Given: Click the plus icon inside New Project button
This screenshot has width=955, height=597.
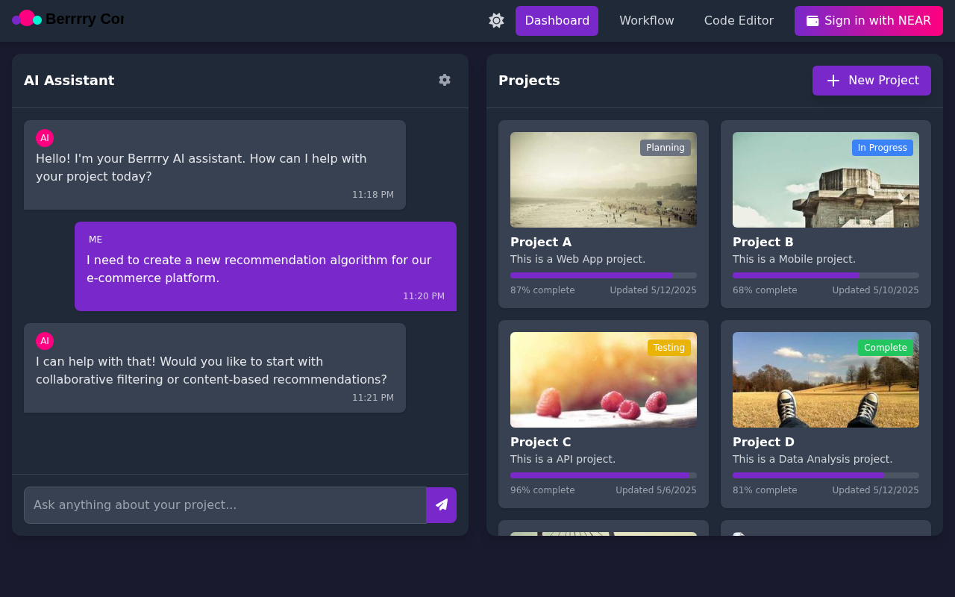Looking at the screenshot, I should click(833, 80).
